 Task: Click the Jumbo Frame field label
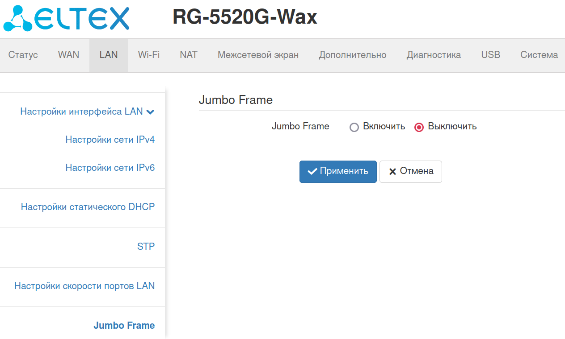tap(300, 126)
